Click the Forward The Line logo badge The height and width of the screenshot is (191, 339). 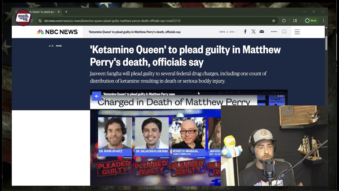pyautogui.click(x=23, y=18)
